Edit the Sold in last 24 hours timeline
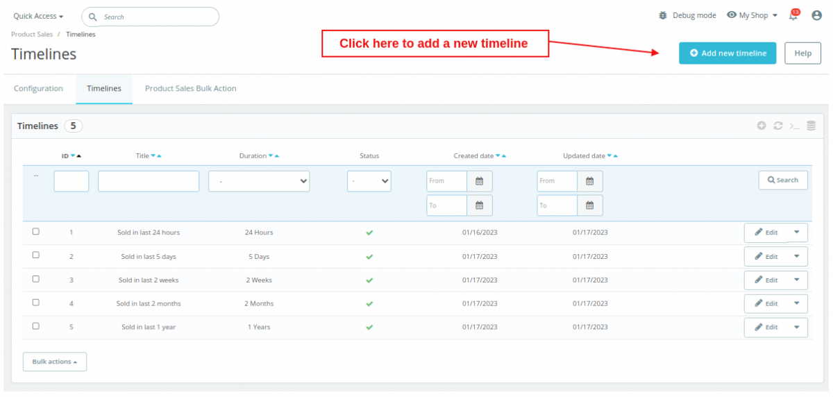Screen dimensions: 833x397 click(766, 233)
